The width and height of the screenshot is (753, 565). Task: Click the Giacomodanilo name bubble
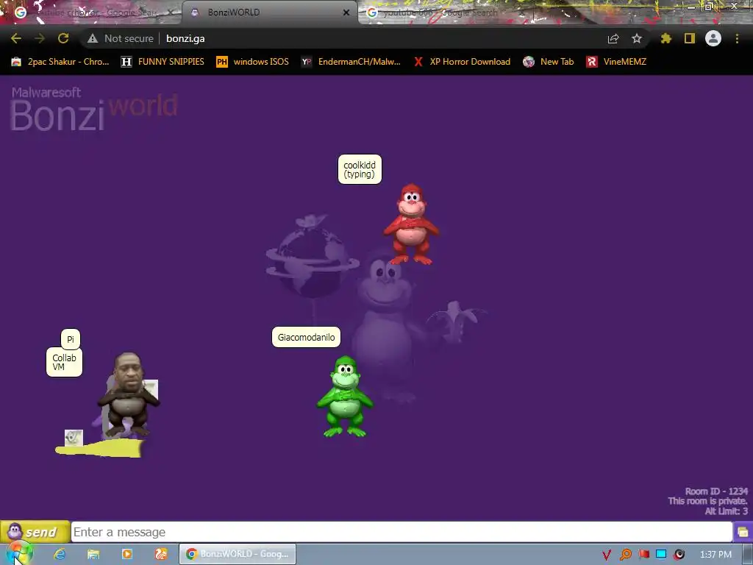(x=307, y=337)
